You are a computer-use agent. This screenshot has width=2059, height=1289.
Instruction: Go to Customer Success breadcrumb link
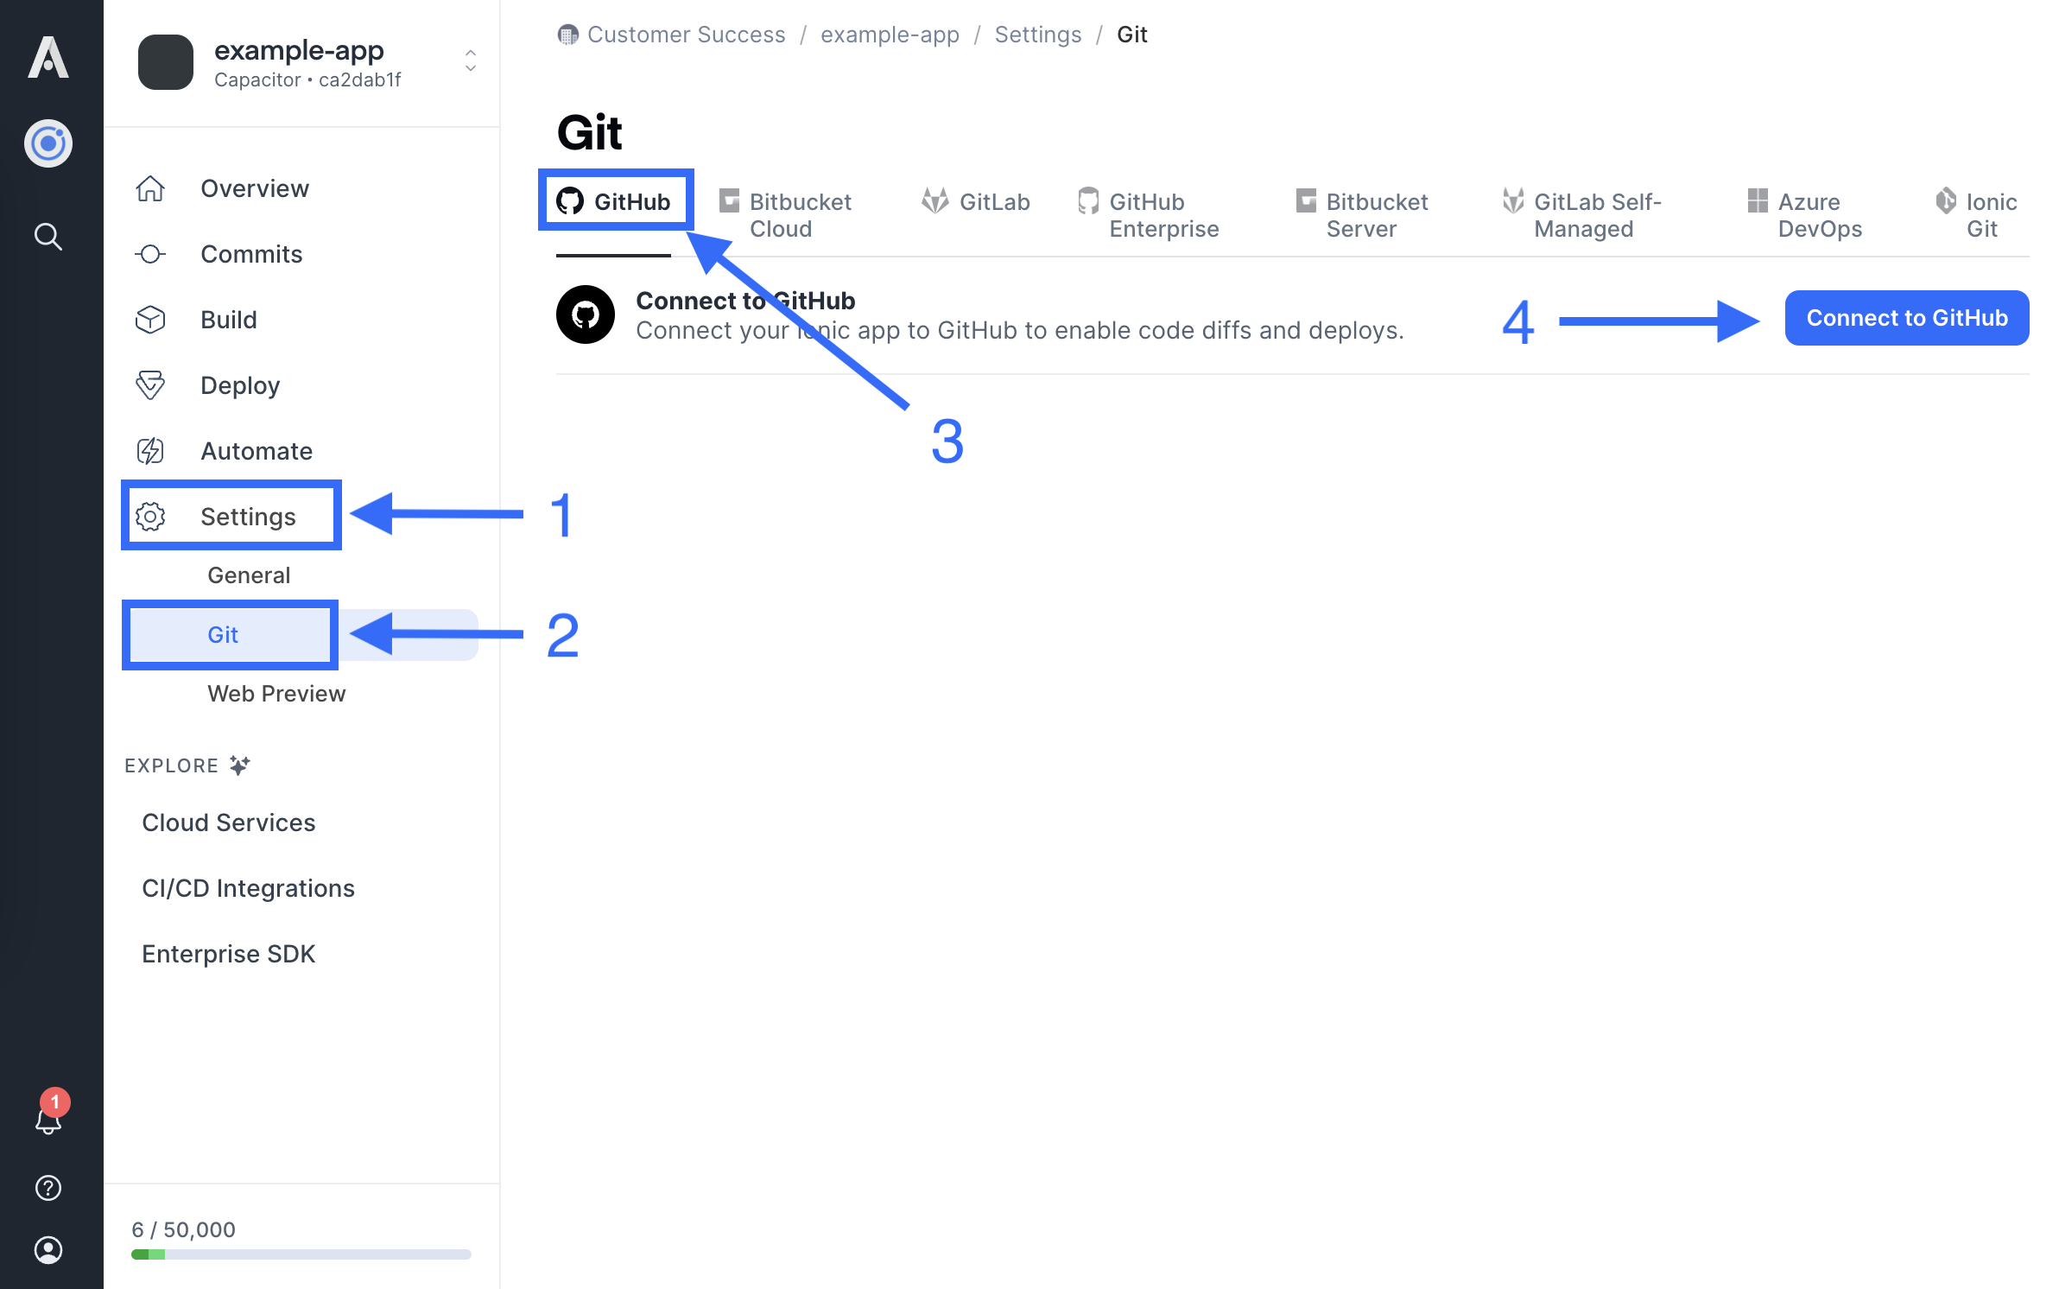click(686, 35)
